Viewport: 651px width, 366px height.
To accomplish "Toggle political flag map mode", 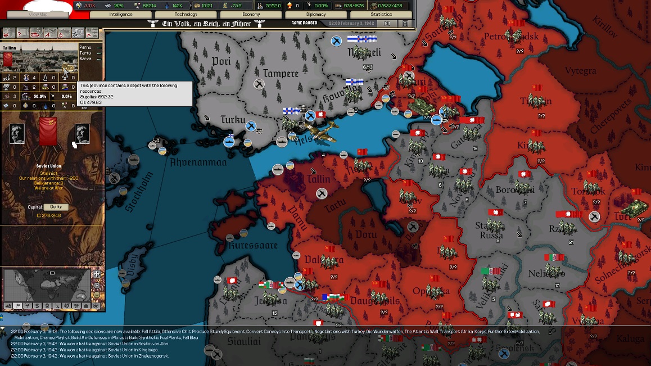I will click(17, 306).
